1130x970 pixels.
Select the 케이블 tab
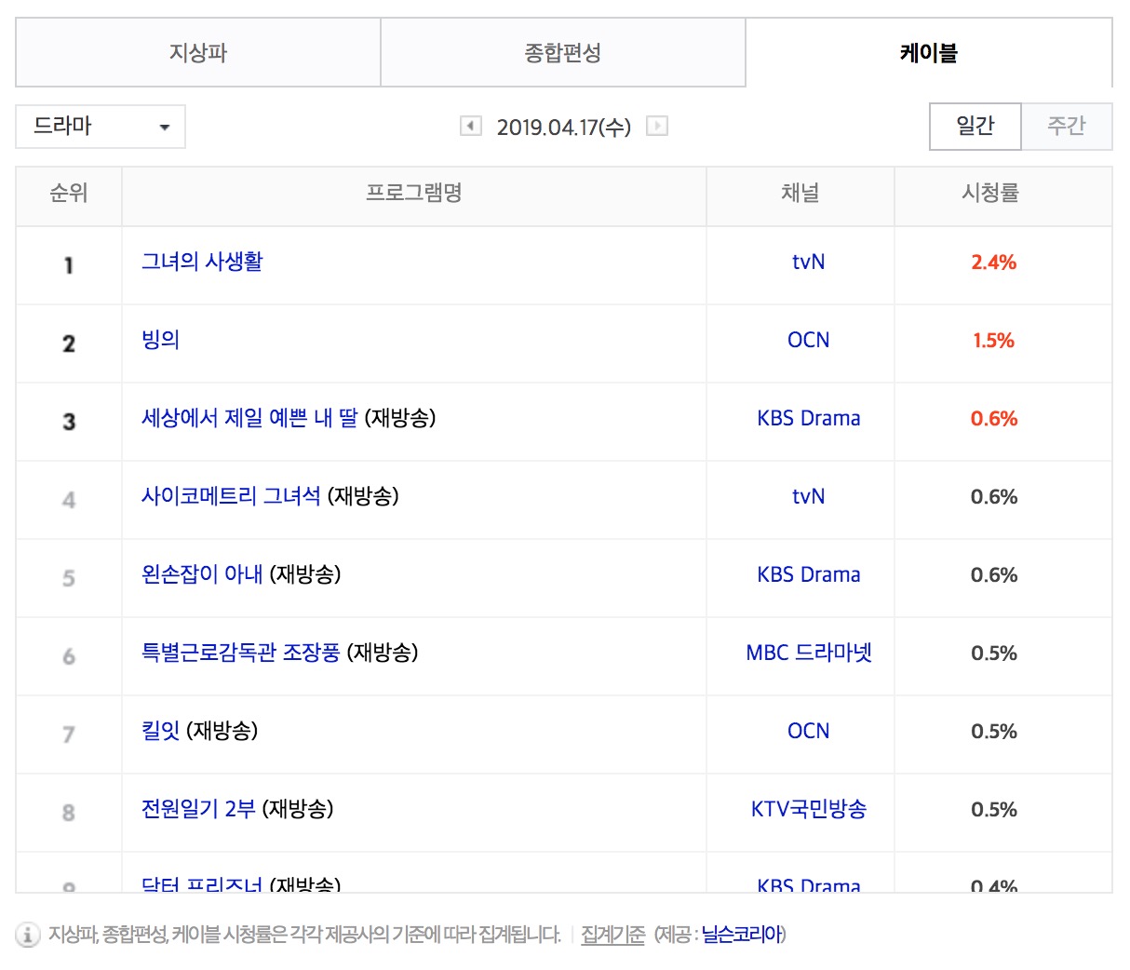coord(929,52)
